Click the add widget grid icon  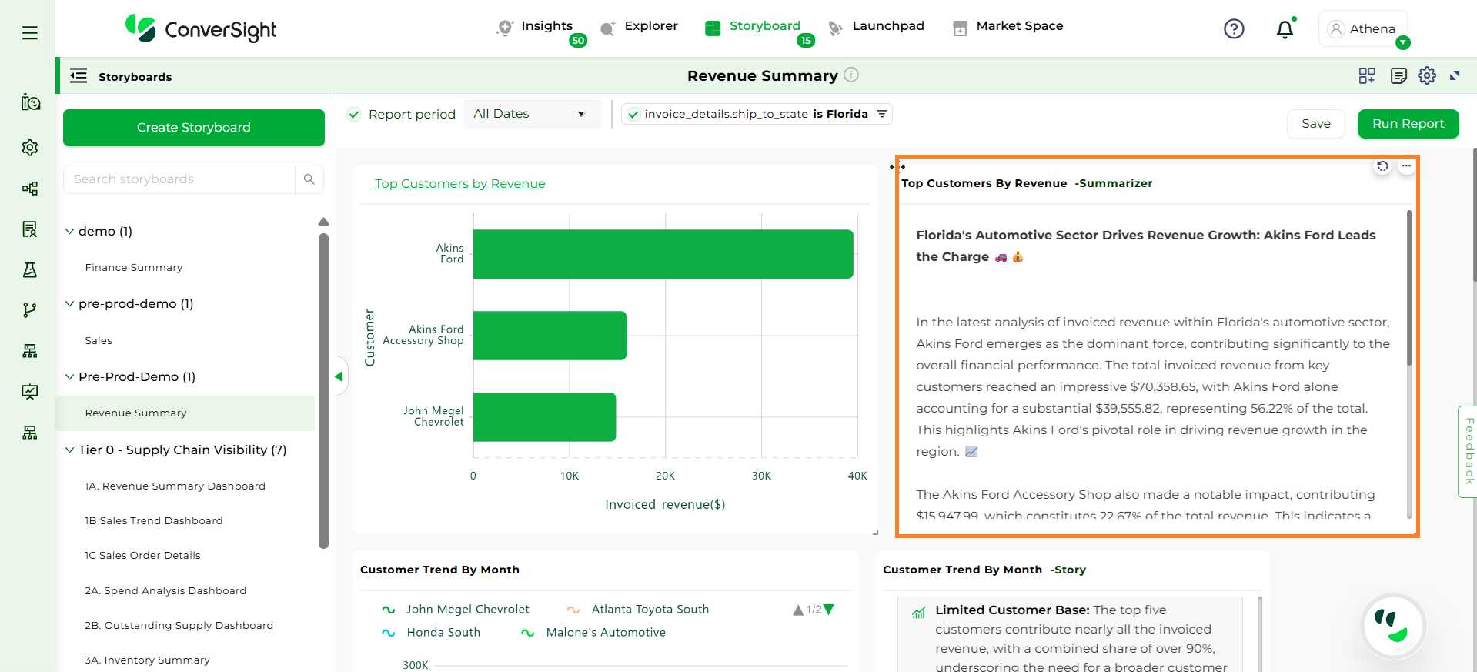(x=1367, y=75)
